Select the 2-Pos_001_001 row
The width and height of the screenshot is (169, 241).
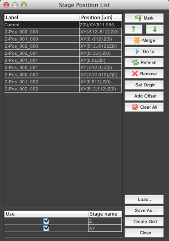tap(63, 60)
